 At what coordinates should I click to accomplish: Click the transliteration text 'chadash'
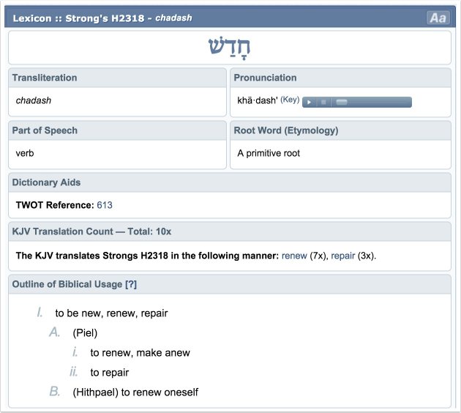34,100
